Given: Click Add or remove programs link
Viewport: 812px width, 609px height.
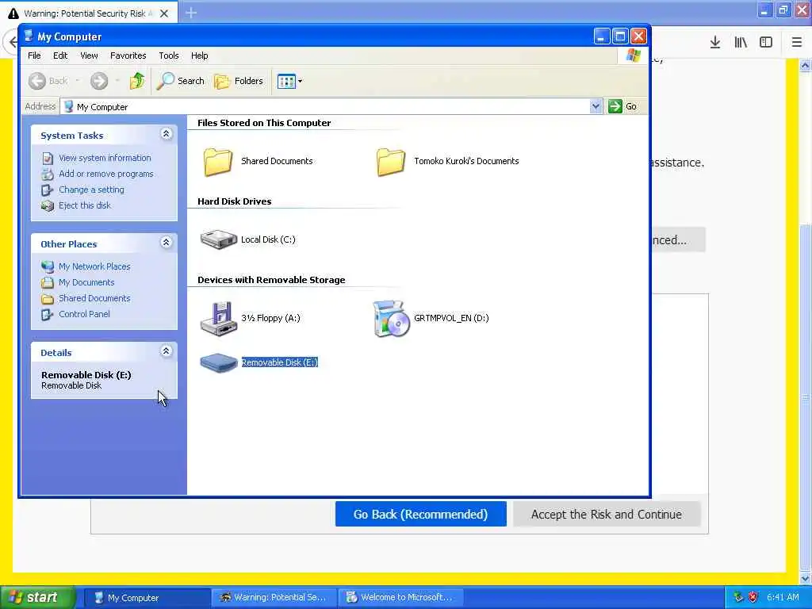Looking at the screenshot, I should pyautogui.click(x=106, y=174).
